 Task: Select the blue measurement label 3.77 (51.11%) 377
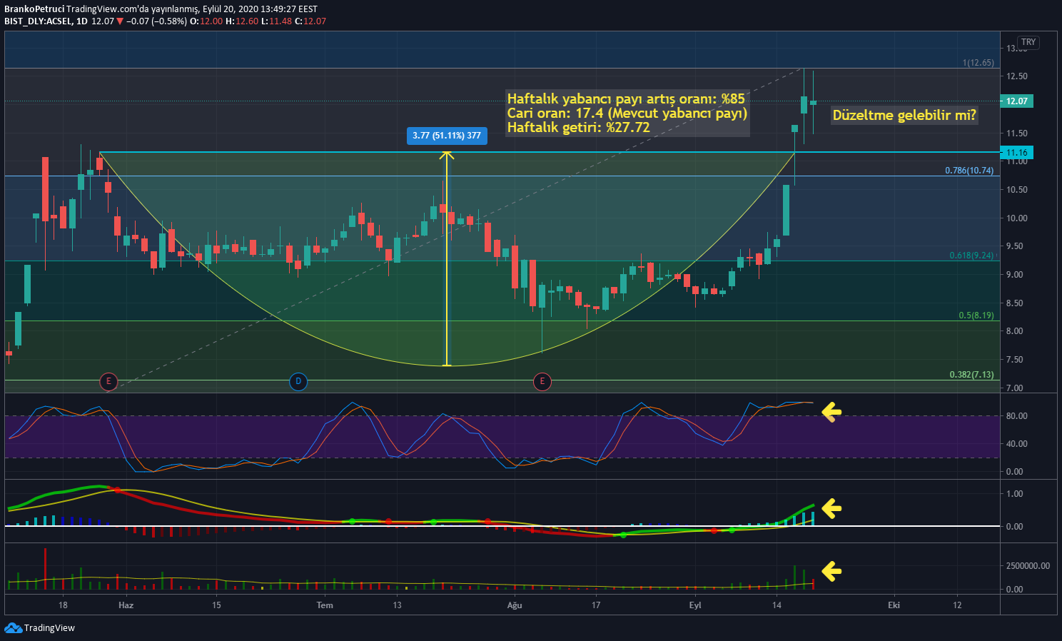tap(447, 136)
